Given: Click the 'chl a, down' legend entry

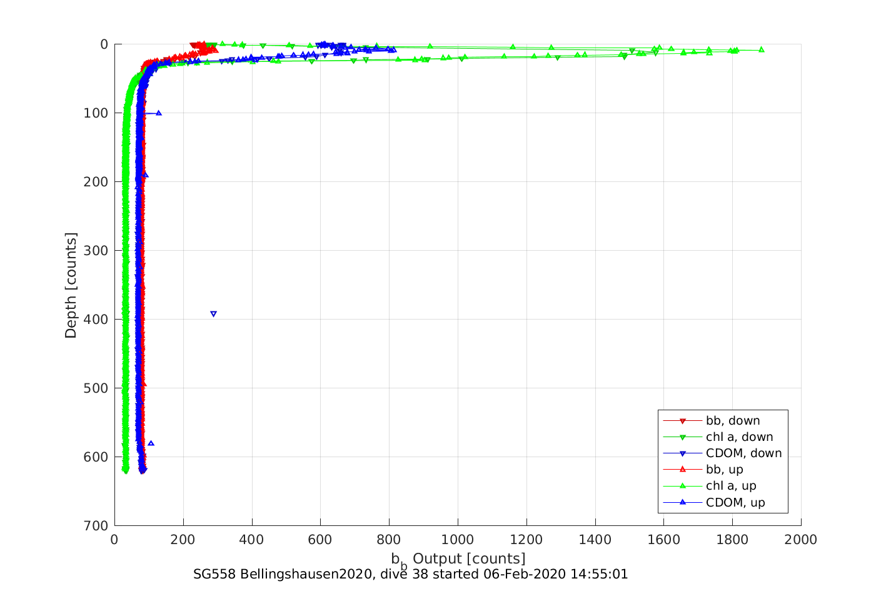Looking at the screenshot, I should tap(718, 437).
